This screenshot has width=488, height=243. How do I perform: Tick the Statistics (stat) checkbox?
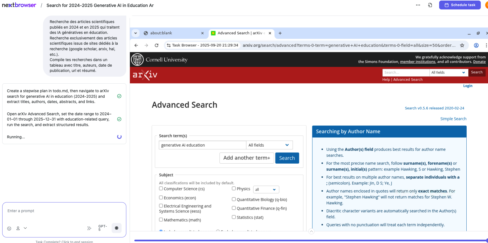(234, 217)
